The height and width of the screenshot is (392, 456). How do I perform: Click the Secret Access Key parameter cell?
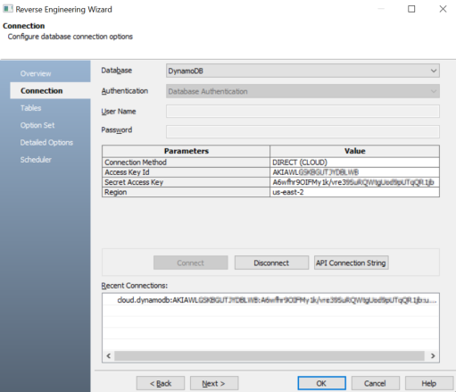186,182
